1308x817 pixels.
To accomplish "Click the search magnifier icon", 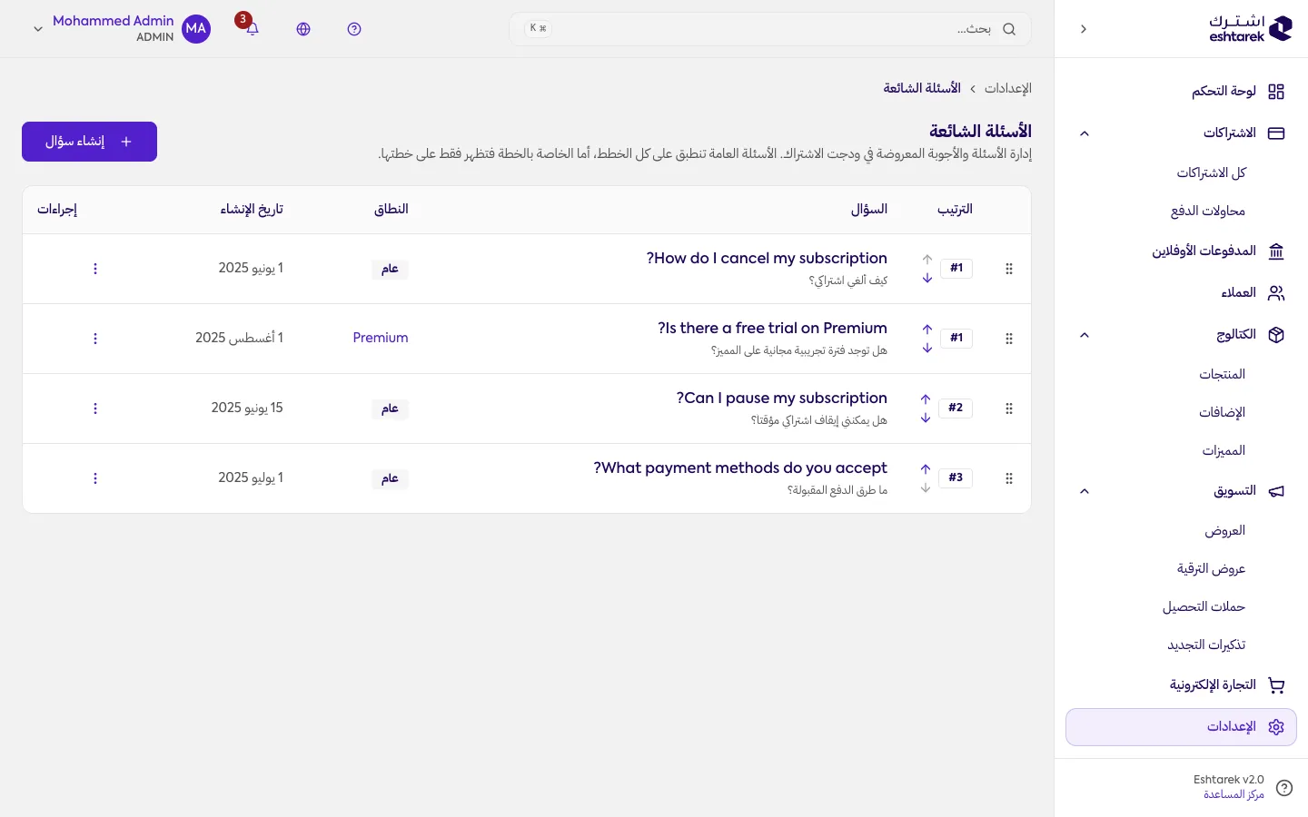I will click(1009, 29).
